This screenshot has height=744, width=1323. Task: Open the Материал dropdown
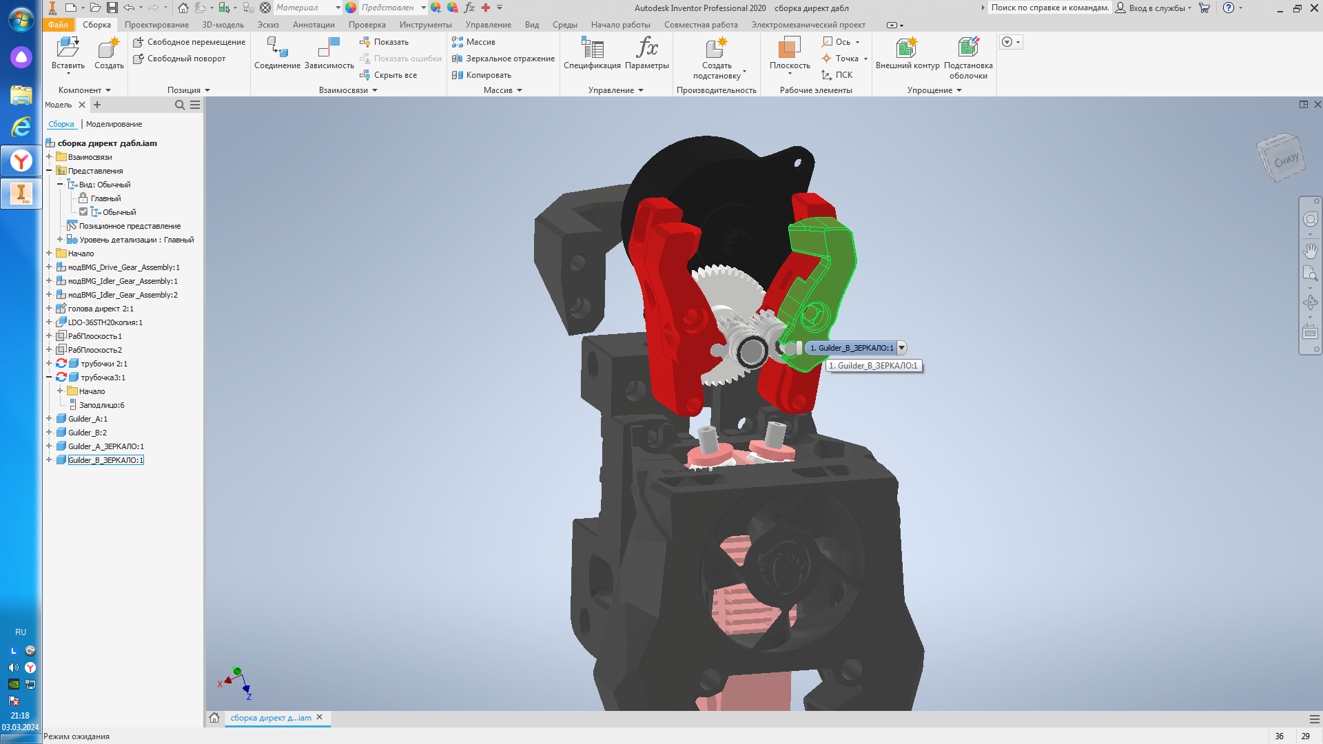coord(338,8)
